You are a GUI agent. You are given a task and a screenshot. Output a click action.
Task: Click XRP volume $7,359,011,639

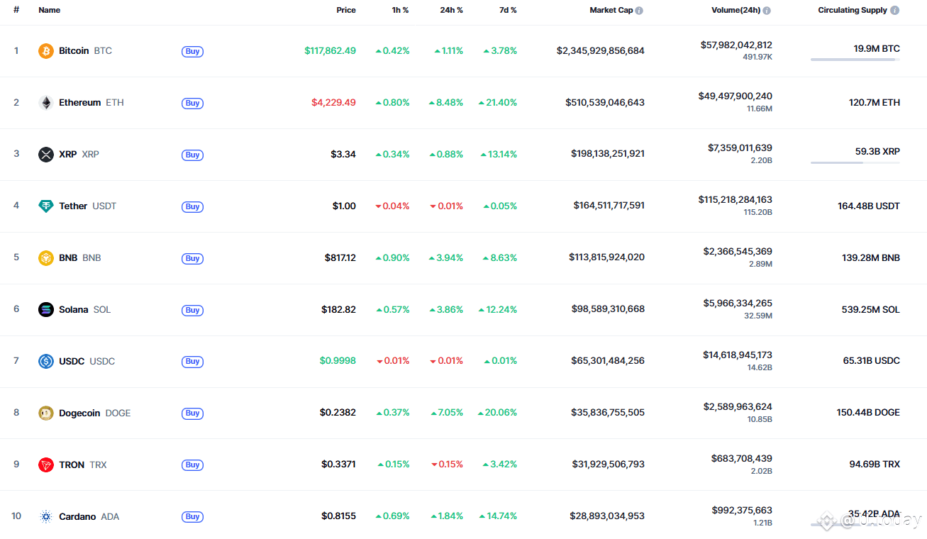[x=740, y=148]
